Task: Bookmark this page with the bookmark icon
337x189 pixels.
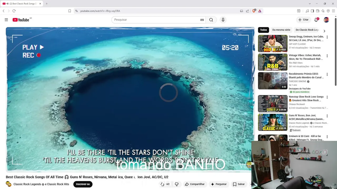Action: point(70,11)
